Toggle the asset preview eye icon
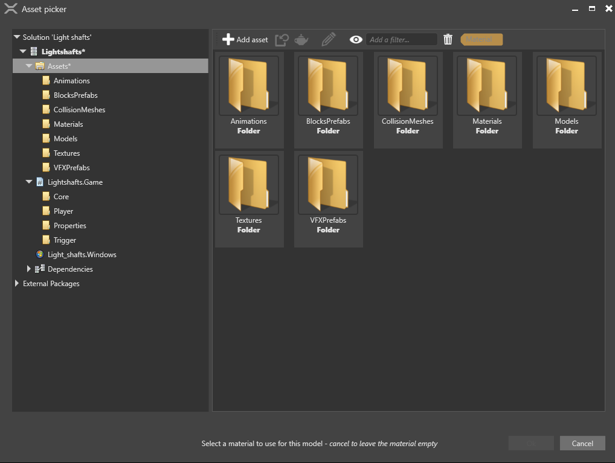 356,39
